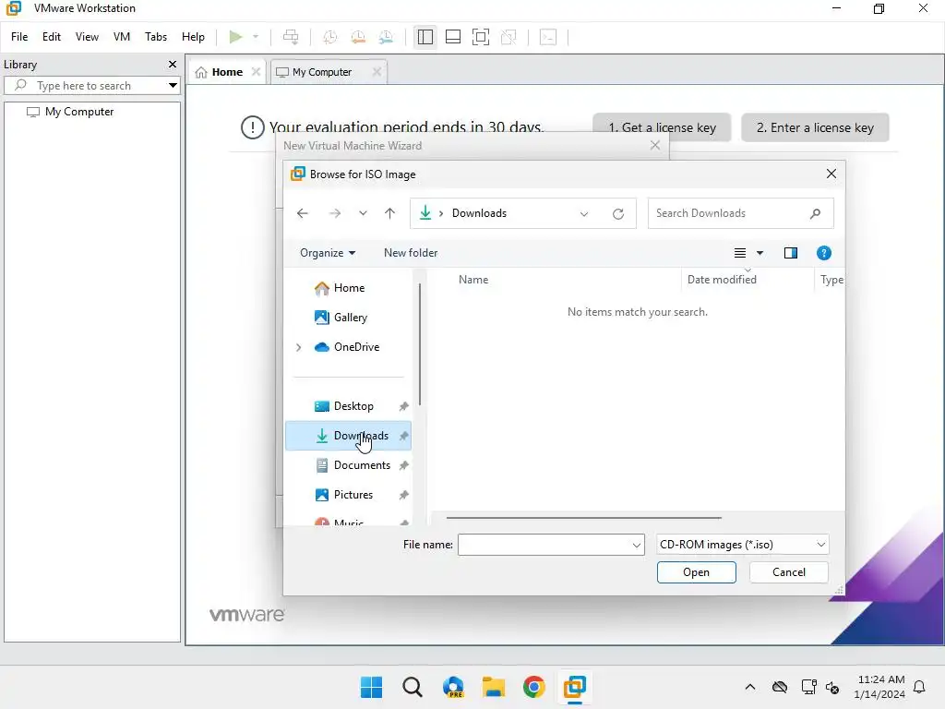Select Home in the navigation pane
Screen dimensions: 945x709
[x=348, y=288]
